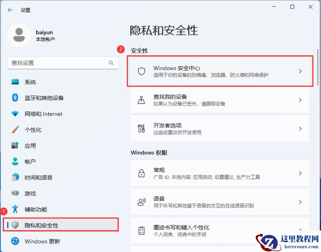Image resolution: width=321 pixels, height=252 pixels.
Task: Select 隐私和安全性 in sidebar
Action: click(61, 225)
